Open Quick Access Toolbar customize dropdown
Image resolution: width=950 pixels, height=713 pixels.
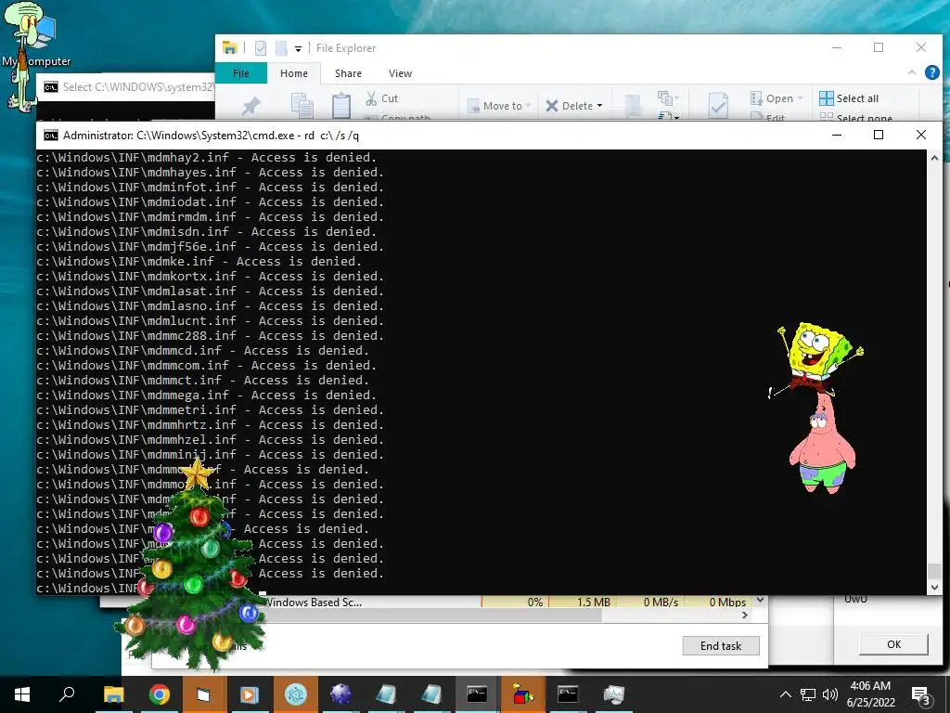click(298, 48)
